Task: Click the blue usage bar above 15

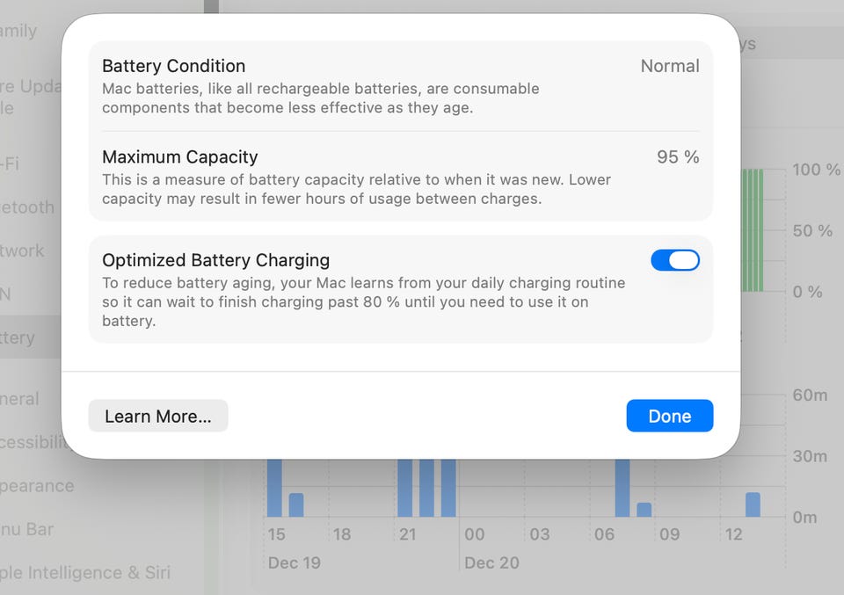Action: (x=274, y=487)
